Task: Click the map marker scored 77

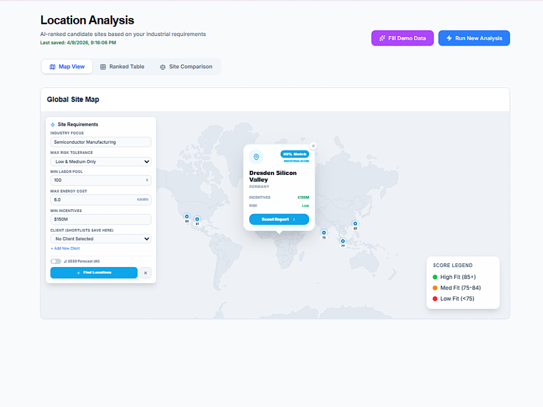Action: [x=343, y=241]
